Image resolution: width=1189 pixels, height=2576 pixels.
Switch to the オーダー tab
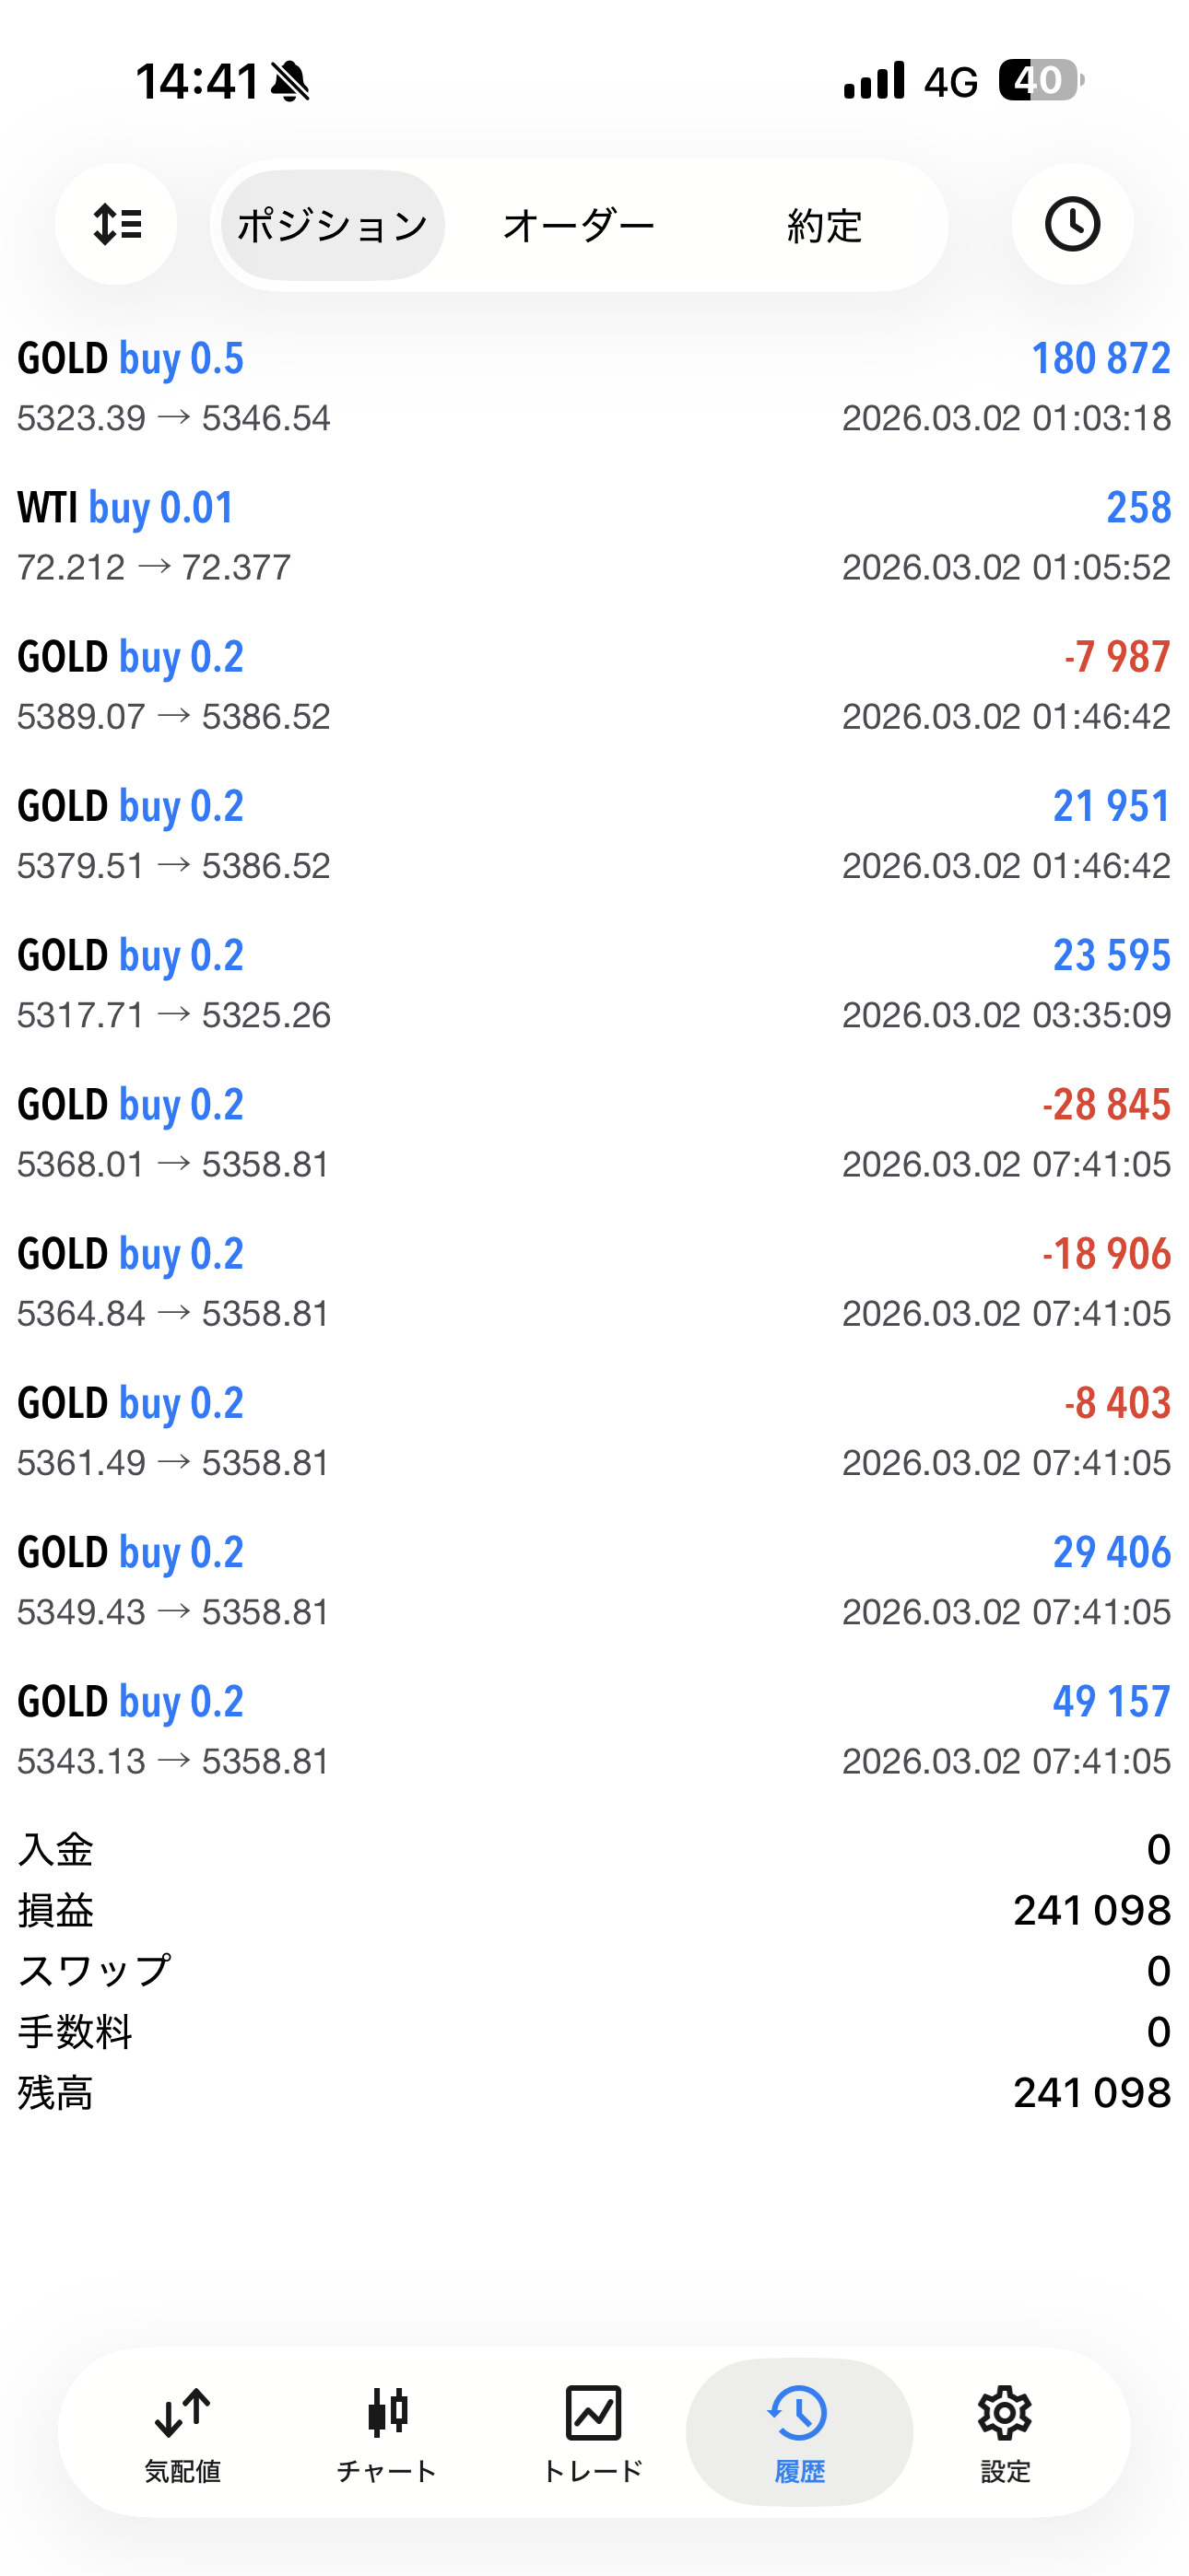579,225
